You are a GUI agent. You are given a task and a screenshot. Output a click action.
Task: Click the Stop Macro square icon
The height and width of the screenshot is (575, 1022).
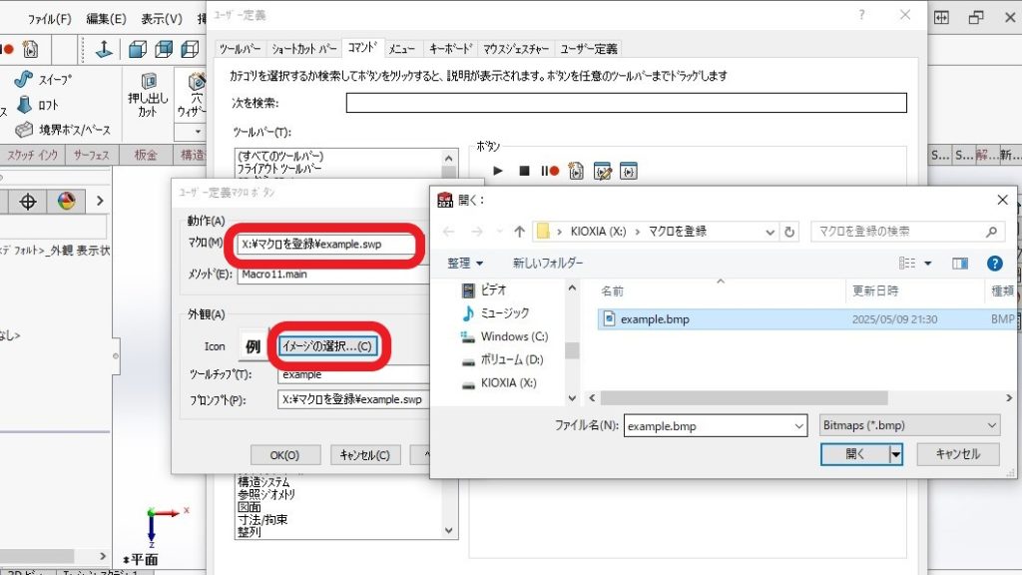524,171
